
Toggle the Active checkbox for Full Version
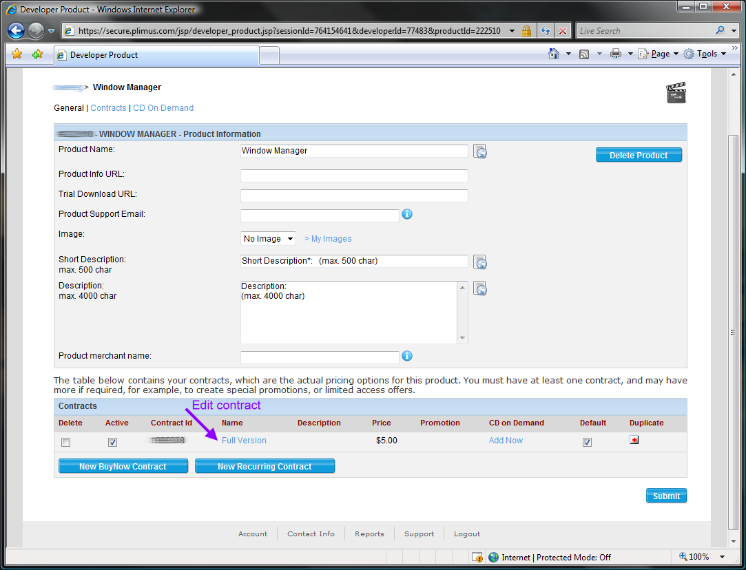click(x=112, y=442)
